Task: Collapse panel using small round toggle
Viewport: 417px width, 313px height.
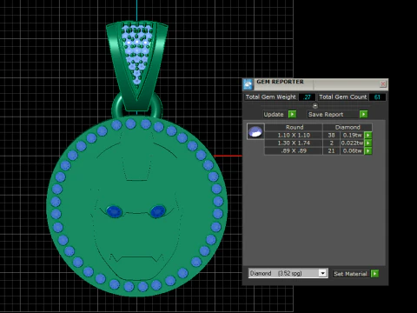Action: 315,106
